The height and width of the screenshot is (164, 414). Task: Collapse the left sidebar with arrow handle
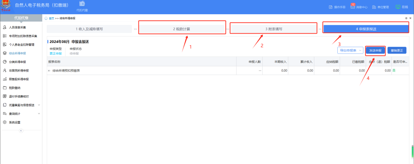(21, 131)
